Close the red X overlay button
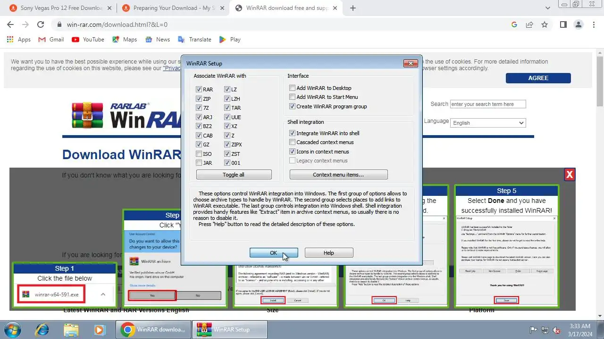Viewport: 604px width, 339px height. pos(570,175)
